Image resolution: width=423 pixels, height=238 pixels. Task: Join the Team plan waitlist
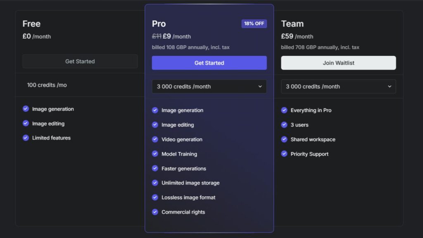(338, 63)
